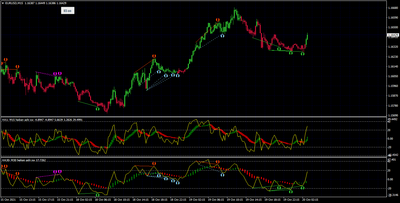Image resolution: width=400 pixels, height=203 pixels.
Task: Select the right magenta arrow on the price chart
Action: click(x=59, y=73)
